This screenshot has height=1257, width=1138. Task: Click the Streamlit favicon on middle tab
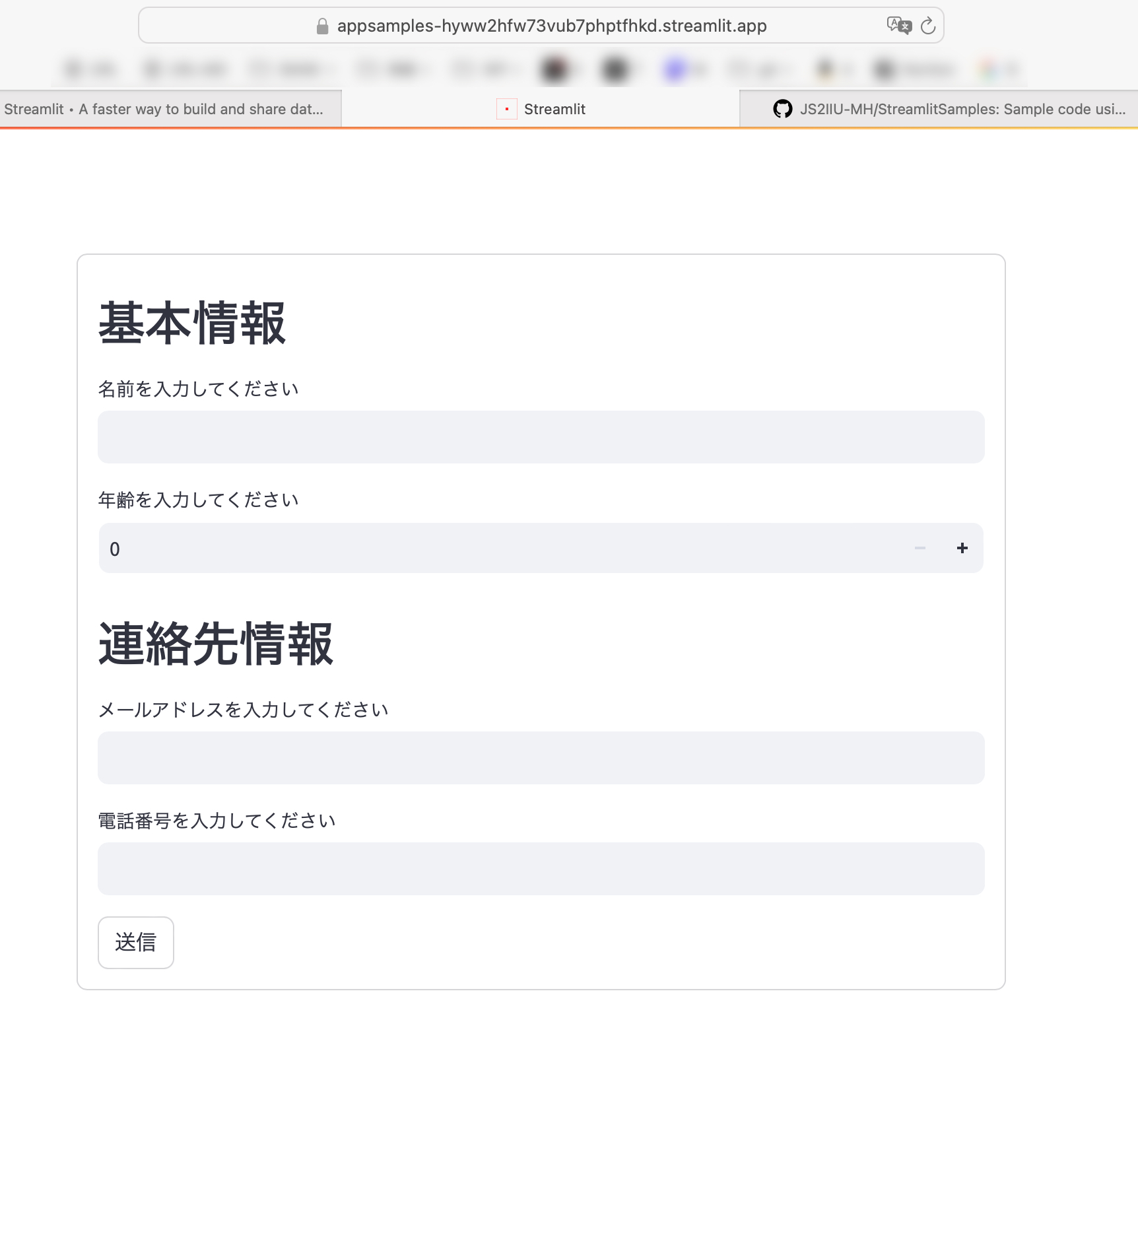[x=506, y=110]
